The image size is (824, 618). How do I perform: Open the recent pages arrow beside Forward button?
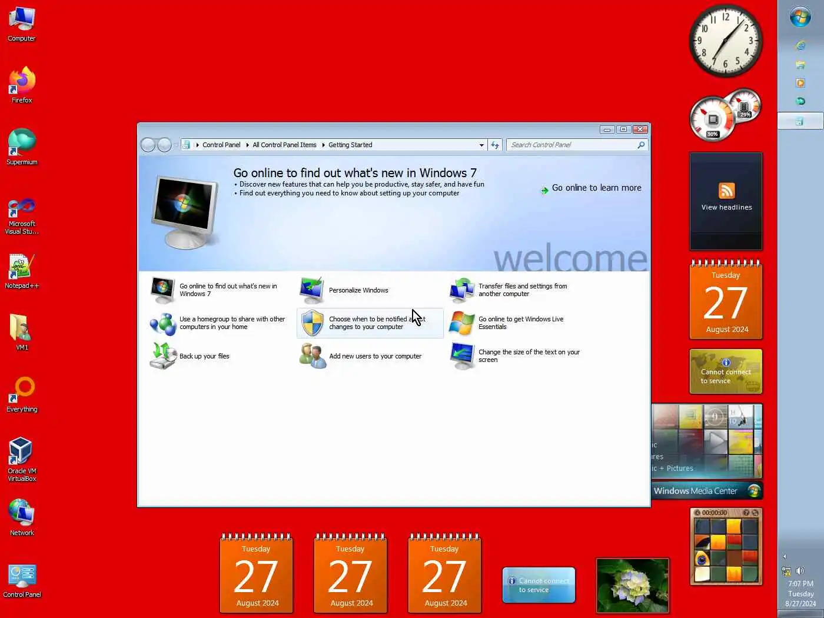pyautogui.click(x=176, y=145)
